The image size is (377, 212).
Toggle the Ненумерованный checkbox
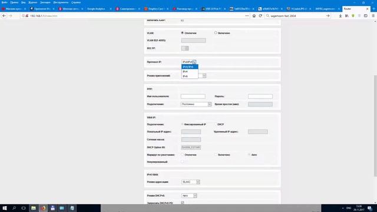pyautogui.click(x=182, y=162)
